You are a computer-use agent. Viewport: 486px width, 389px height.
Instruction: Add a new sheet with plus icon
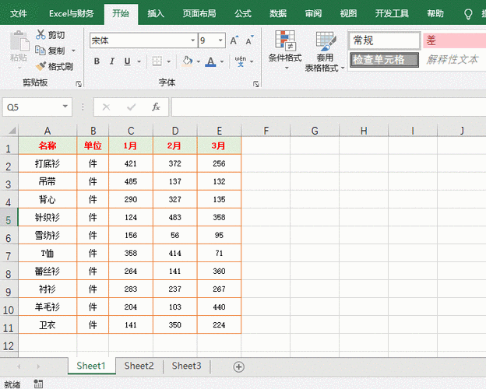point(239,366)
